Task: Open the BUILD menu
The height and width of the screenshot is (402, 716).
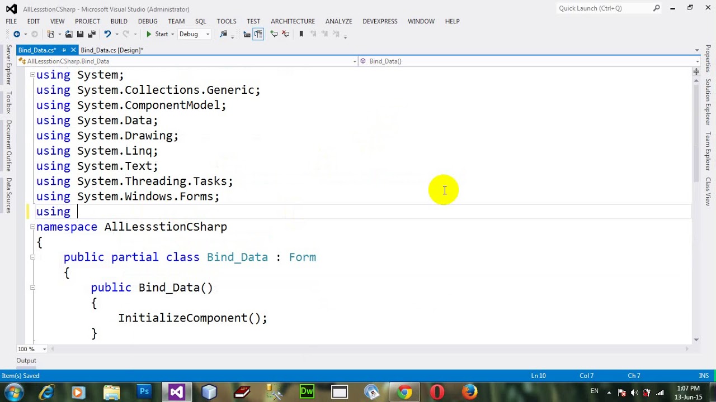Action: pyautogui.click(x=119, y=21)
